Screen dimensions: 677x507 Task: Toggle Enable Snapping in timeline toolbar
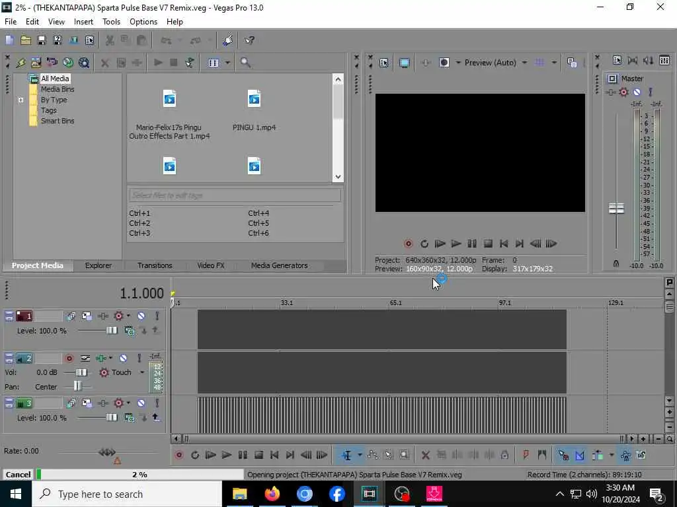click(563, 455)
